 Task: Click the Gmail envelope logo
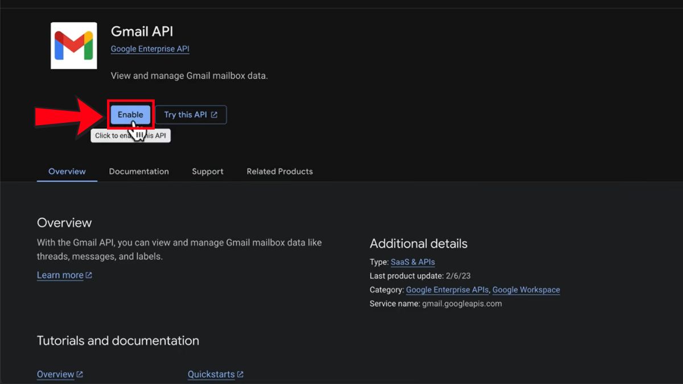(73, 46)
